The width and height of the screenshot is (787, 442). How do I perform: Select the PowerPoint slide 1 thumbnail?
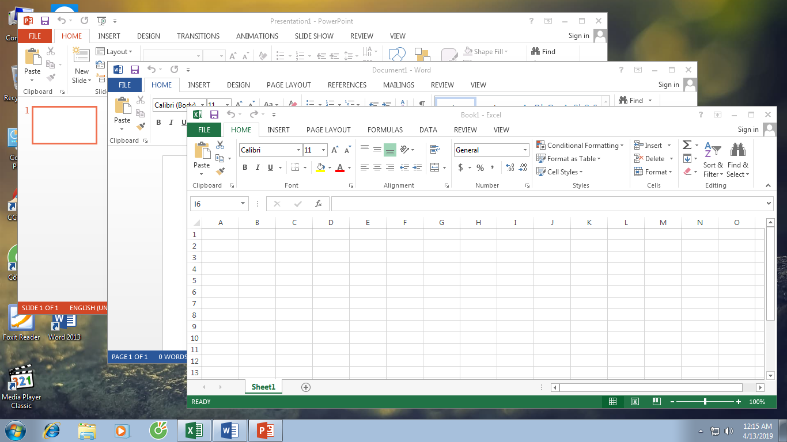[x=65, y=125]
